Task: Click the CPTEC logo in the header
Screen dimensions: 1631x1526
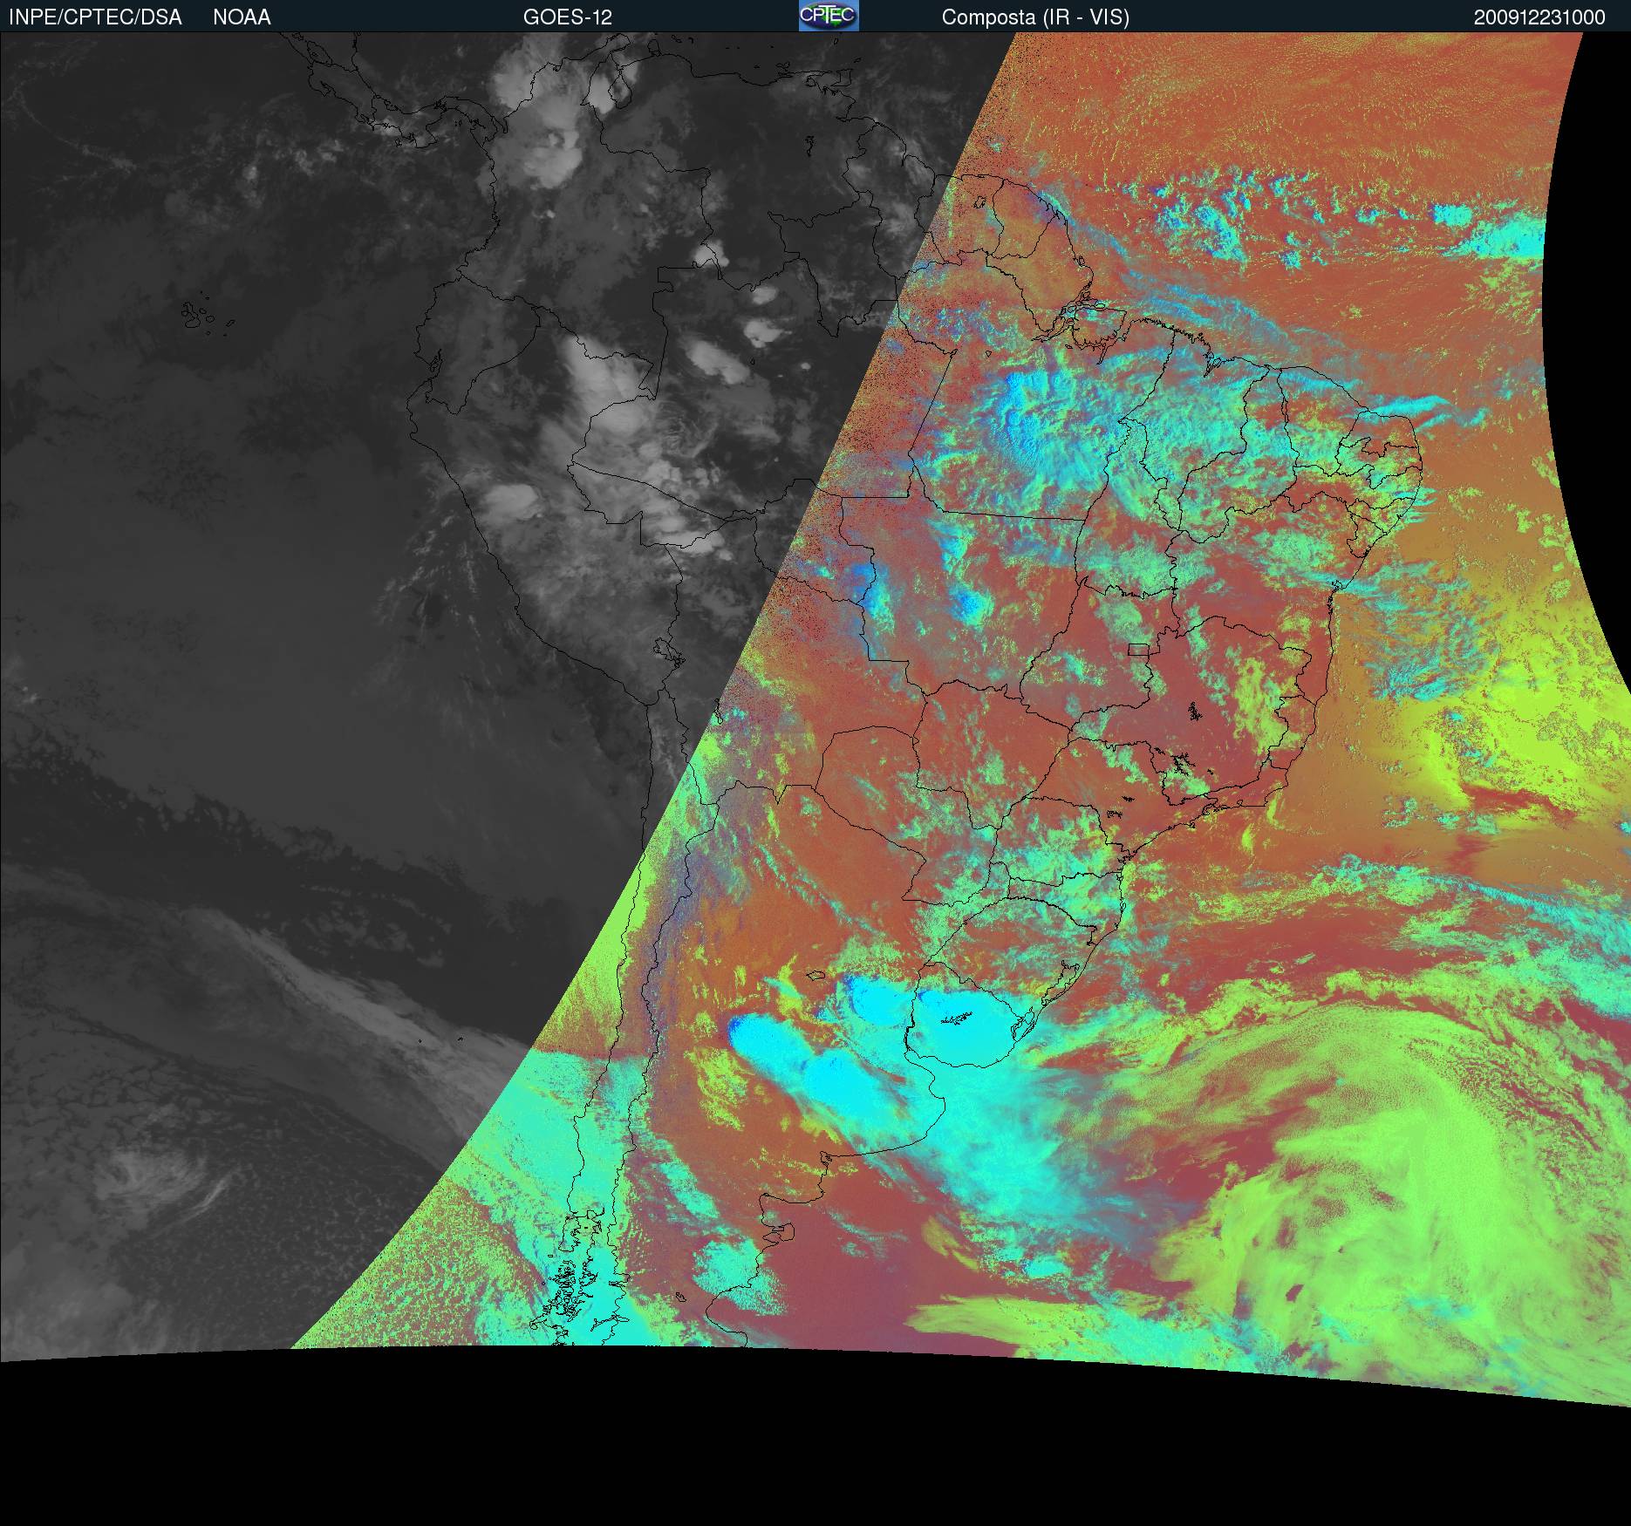Action: click(x=828, y=16)
